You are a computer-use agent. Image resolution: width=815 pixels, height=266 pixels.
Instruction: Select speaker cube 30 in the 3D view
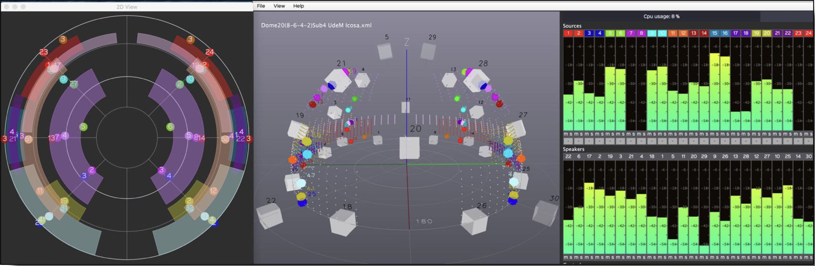(x=545, y=213)
